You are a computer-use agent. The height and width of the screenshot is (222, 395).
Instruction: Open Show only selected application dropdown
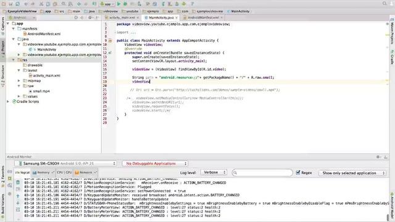[352, 173]
